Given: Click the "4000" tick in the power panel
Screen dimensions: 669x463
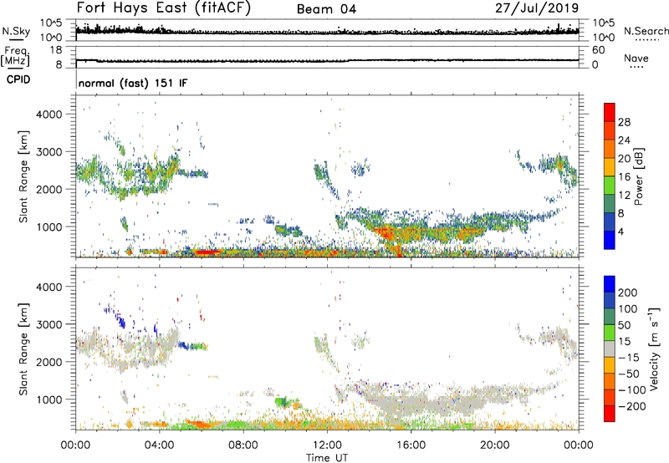Looking at the screenshot, I should coord(49,114).
